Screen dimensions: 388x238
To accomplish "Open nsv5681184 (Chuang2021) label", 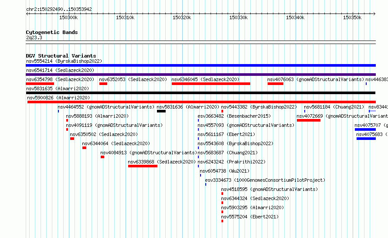I will tap(334, 107).
